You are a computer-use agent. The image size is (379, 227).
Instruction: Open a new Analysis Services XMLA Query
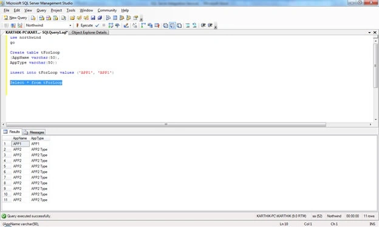[56, 18]
